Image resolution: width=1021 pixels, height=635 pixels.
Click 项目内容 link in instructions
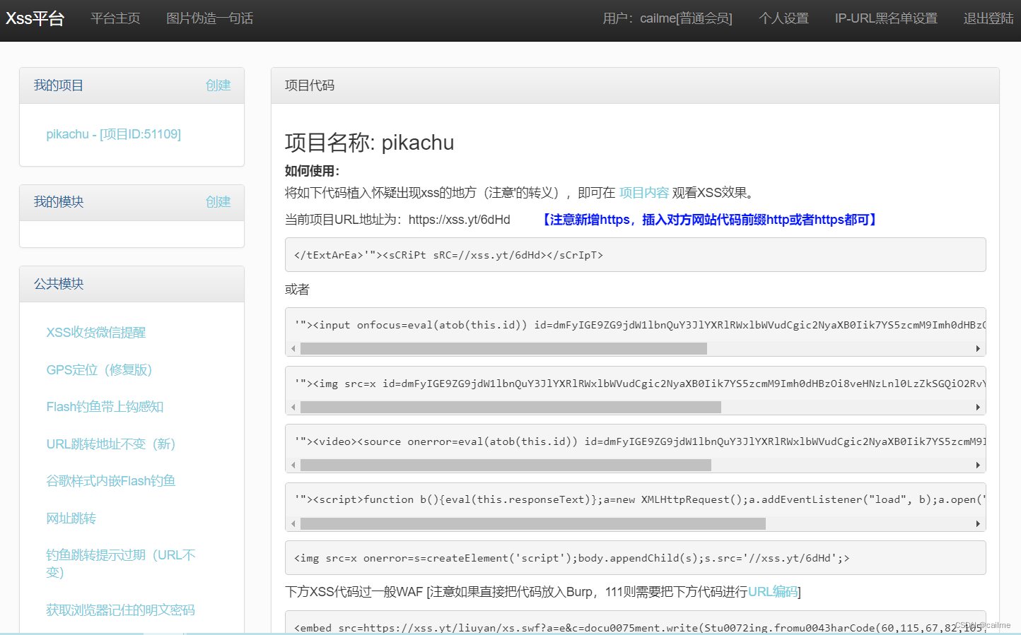coord(644,193)
